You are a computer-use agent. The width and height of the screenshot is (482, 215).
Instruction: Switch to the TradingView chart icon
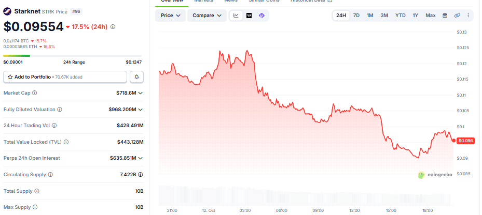[x=249, y=16]
